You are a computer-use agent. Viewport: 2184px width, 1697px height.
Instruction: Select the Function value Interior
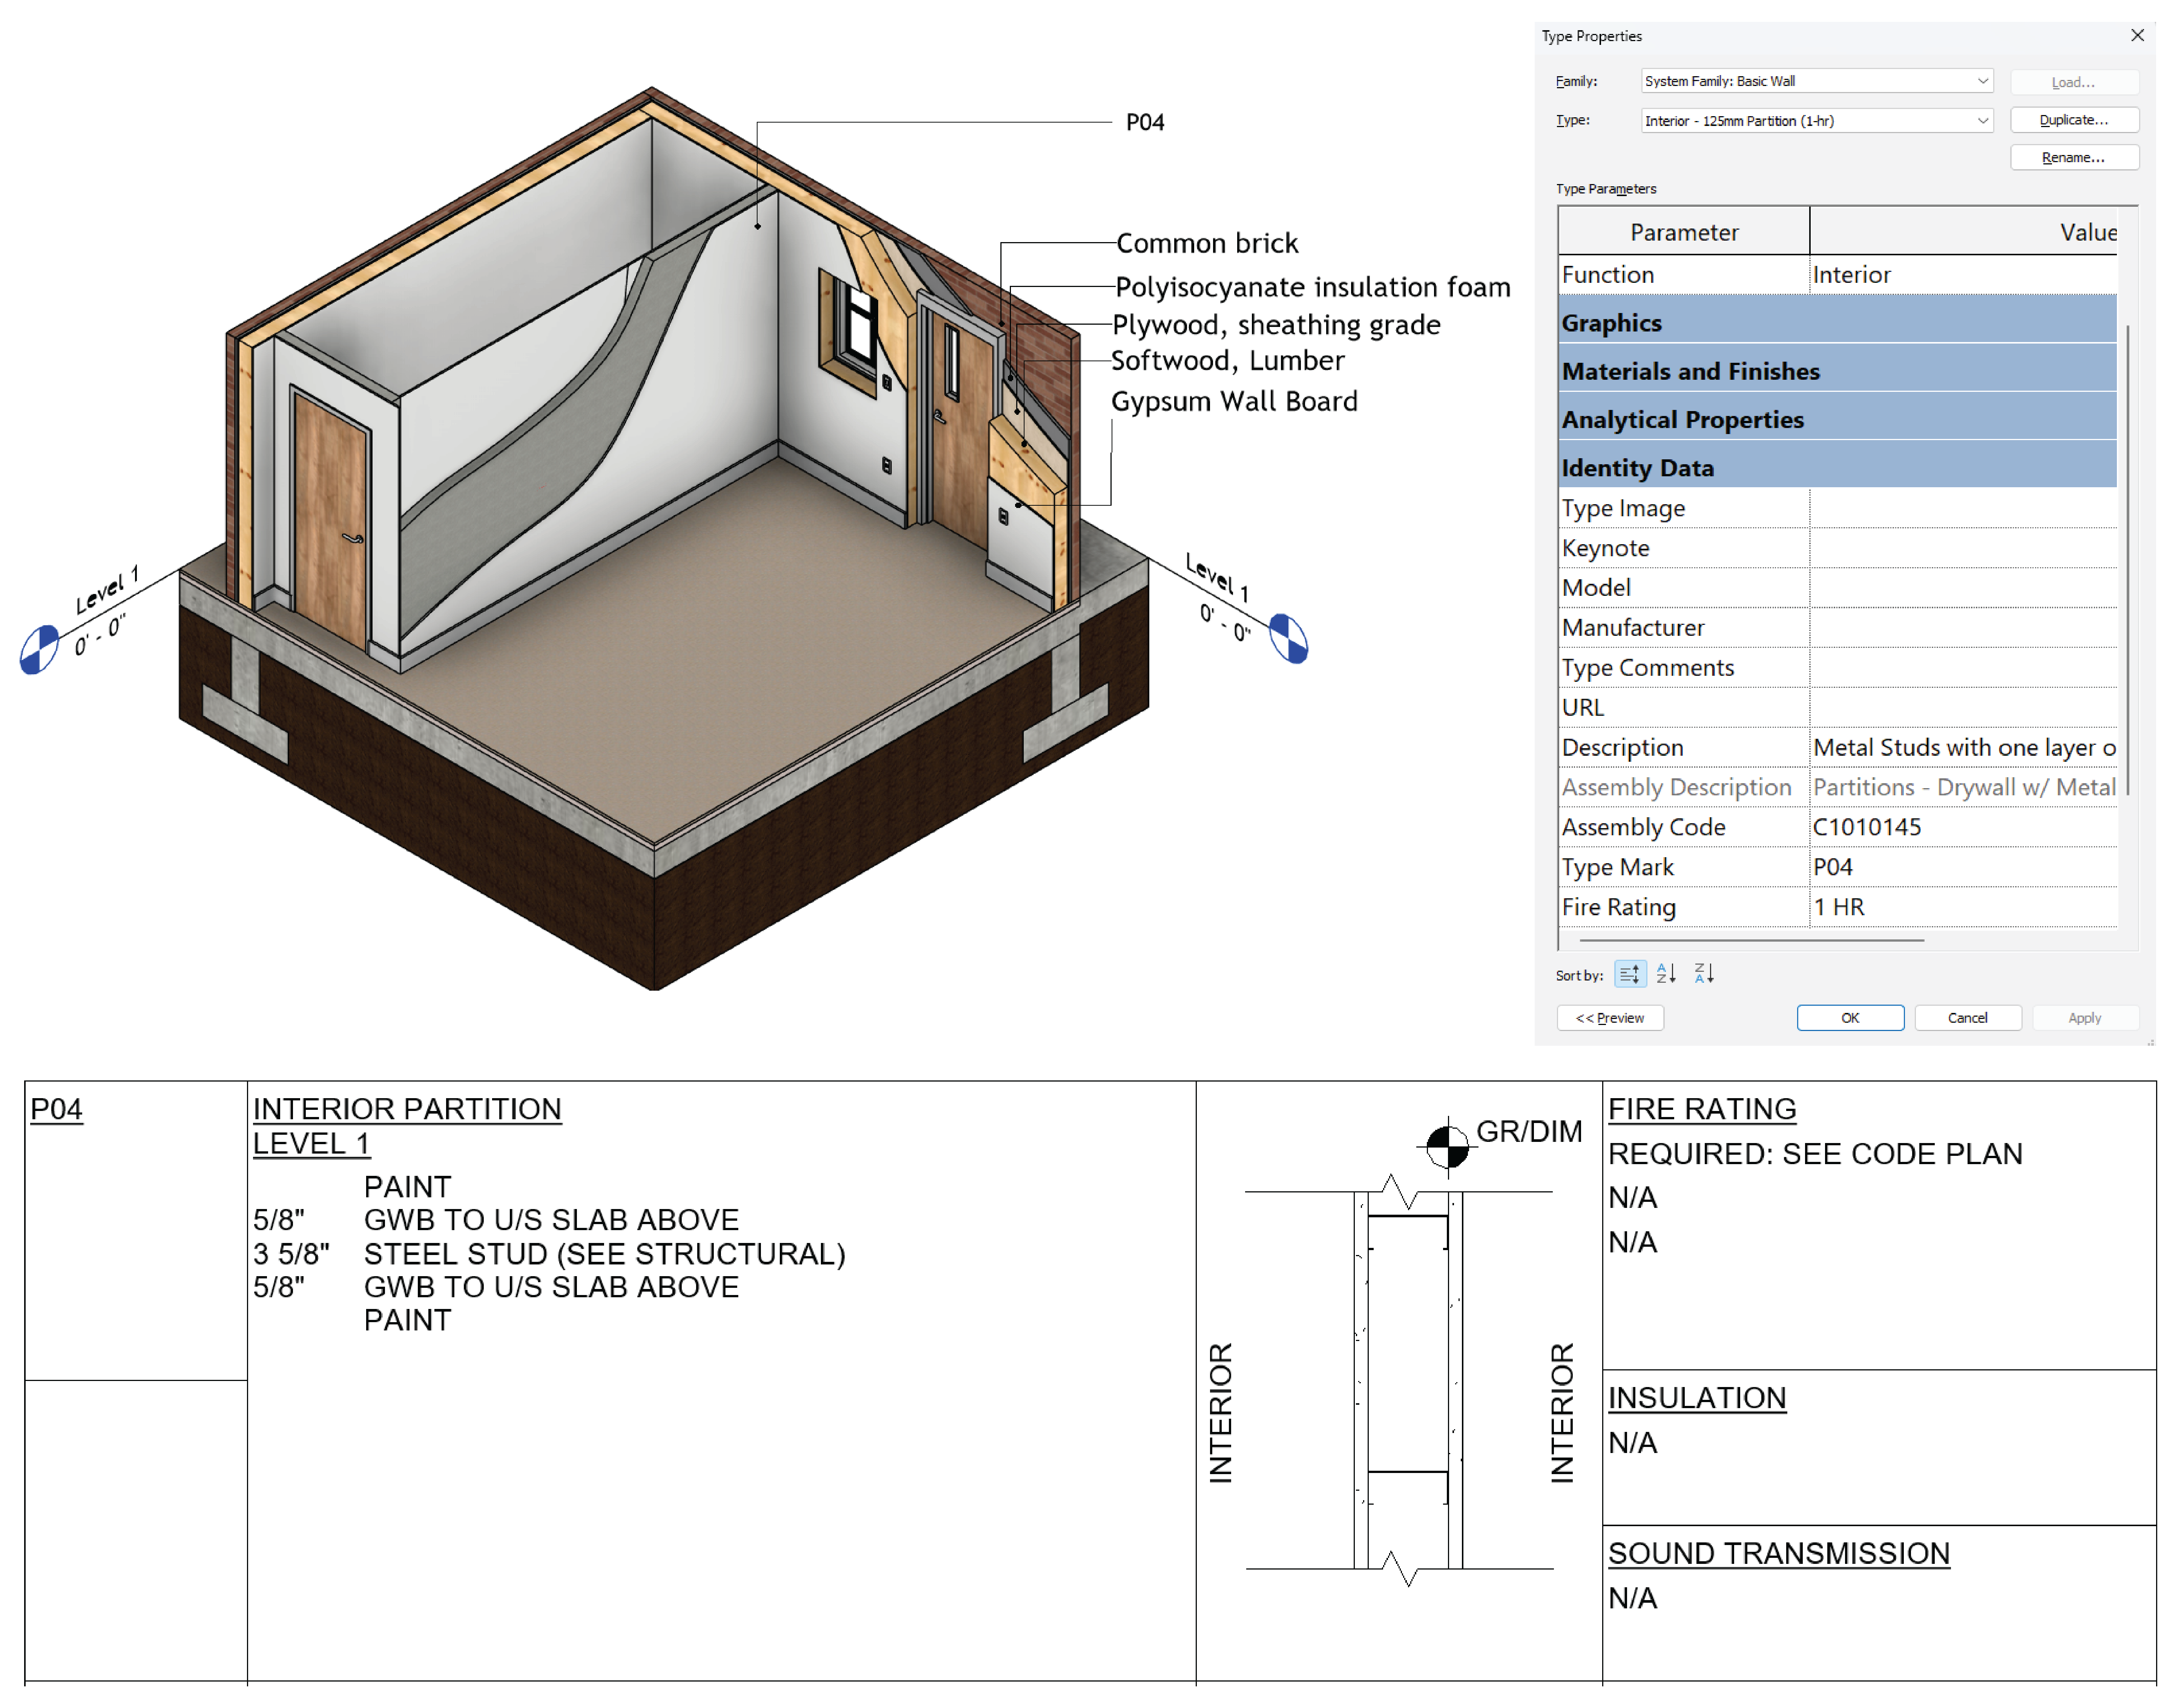click(1963, 275)
